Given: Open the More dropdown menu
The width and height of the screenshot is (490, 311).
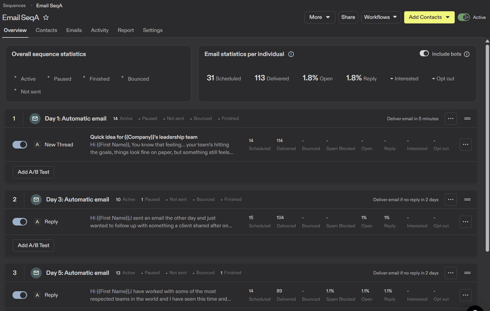Looking at the screenshot, I should [320, 17].
